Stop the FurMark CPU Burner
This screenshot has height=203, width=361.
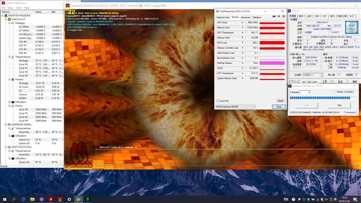(339, 105)
